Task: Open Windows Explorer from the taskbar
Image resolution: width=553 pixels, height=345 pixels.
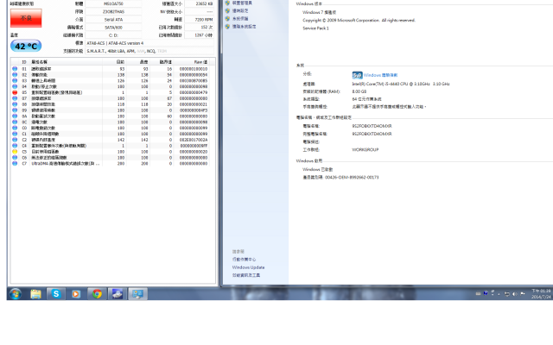Action: 35,293
